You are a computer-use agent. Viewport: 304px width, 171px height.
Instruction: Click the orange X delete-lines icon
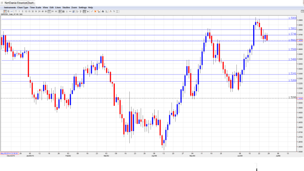point(95,12)
